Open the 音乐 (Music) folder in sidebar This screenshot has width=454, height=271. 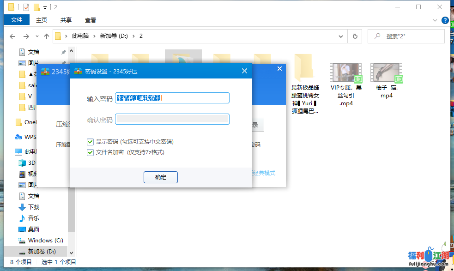29,218
